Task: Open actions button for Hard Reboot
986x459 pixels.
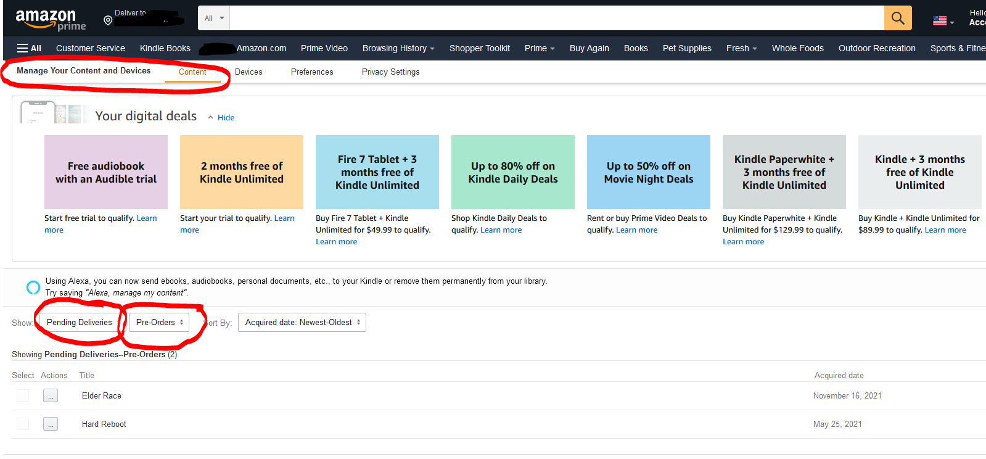Action: coord(51,424)
